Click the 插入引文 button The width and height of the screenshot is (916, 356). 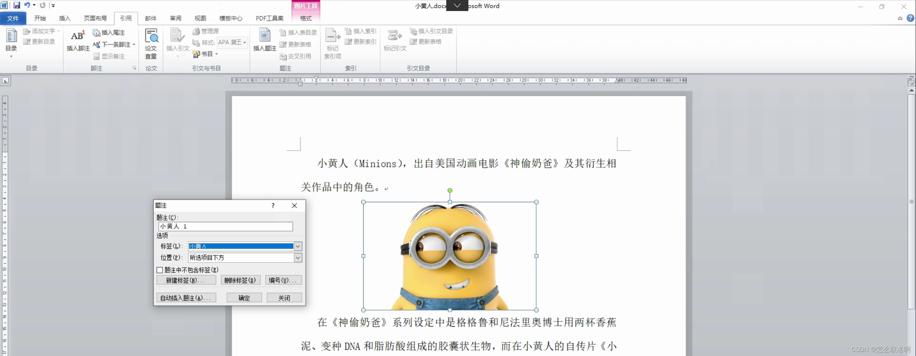tap(177, 43)
